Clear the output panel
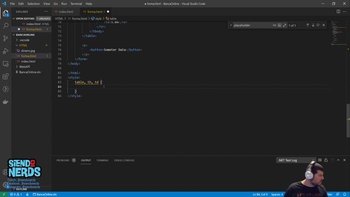 320,160
